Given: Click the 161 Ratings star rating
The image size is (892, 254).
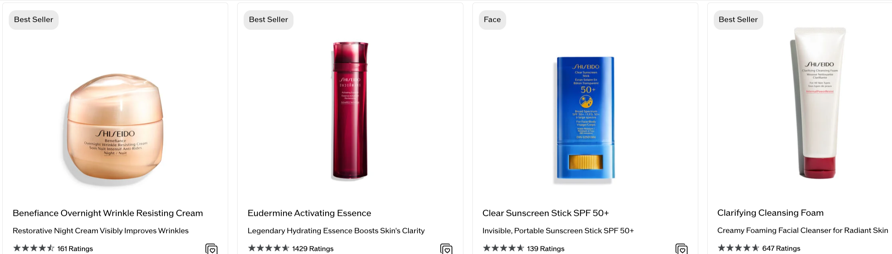Looking at the screenshot, I should pyautogui.click(x=53, y=249).
